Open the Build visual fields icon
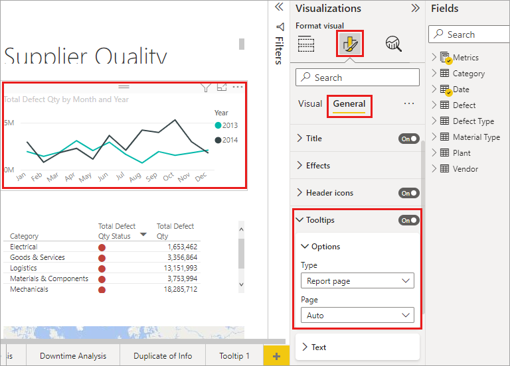This screenshot has height=366, width=510. click(x=305, y=44)
